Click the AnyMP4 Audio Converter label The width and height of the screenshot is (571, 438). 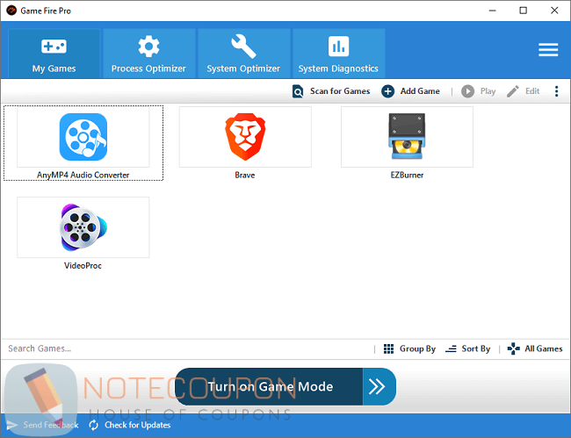[x=83, y=175]
